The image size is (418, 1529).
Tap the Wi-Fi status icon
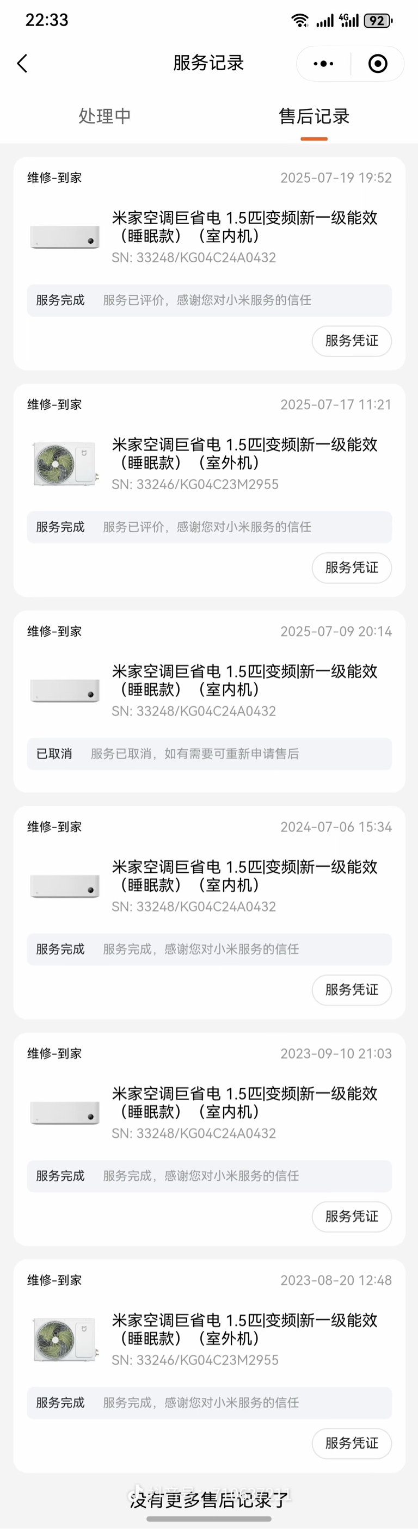pyautogui.click(x=300, y=21)
